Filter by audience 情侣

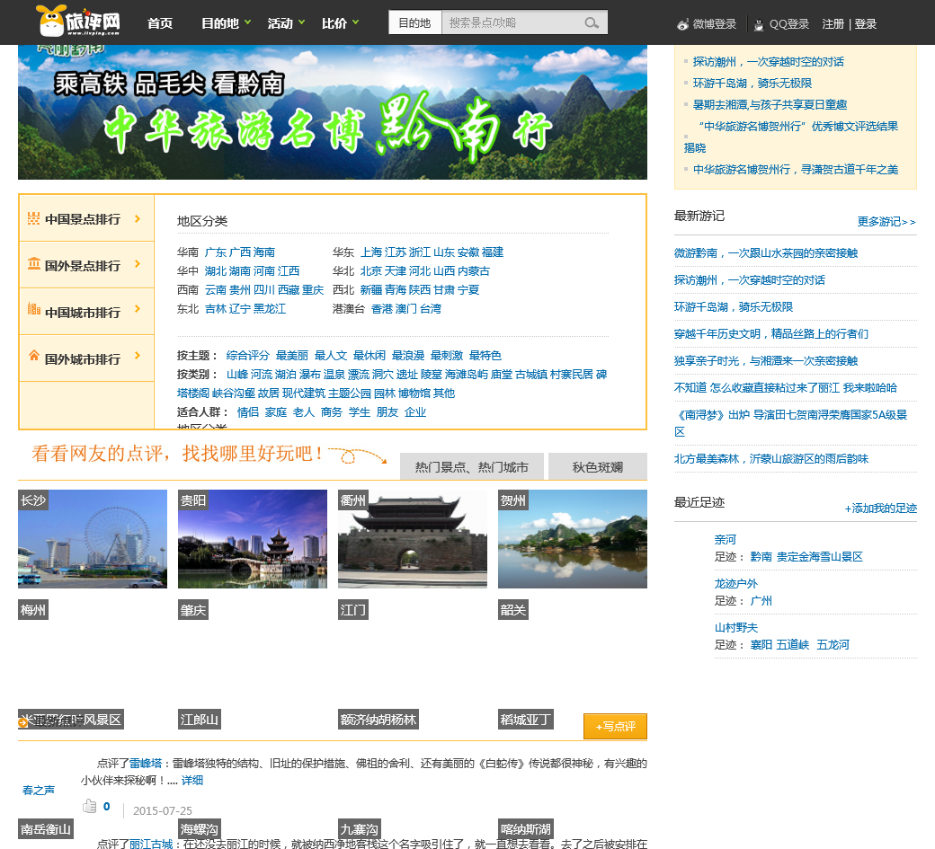point(247,412)
